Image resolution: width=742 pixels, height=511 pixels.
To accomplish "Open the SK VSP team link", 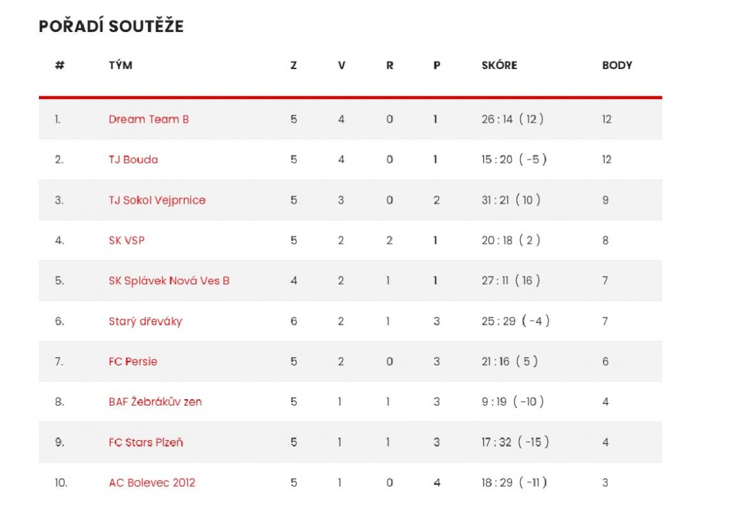I will (x=126, y=240).
